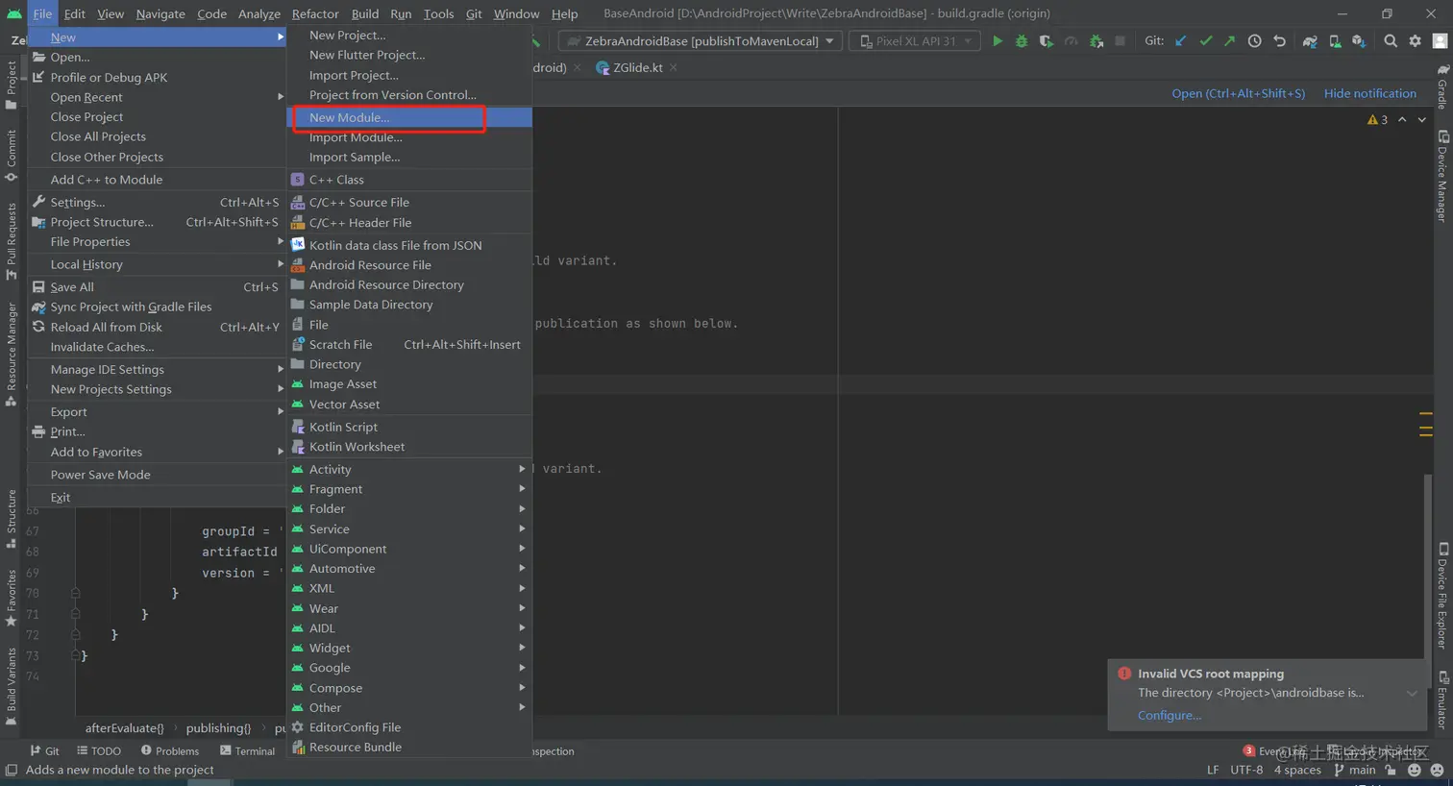Screen dimensions: 1453x786
Task: Toggle read-only lock icon in status bar
Action: click(1391, 770)
